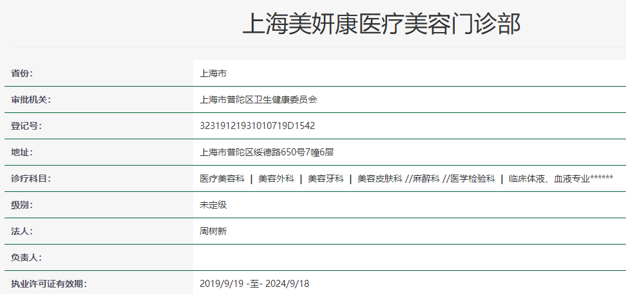This screenshot has width=626, height=294.
Task: Click the level value 未定级
Action: 213,205
